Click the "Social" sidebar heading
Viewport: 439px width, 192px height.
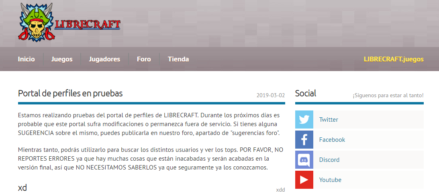pyautogui.click(x=306, y=94)
